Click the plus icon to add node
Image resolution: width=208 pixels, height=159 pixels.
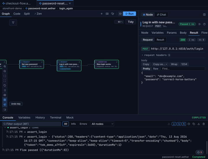[102, 14]
